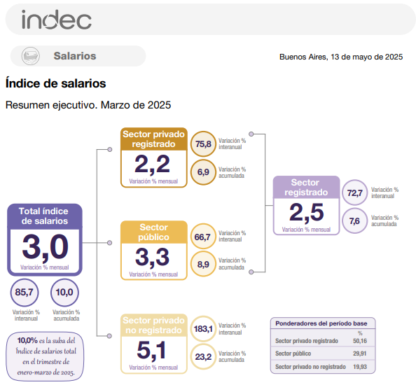Click the 10,0 acumulada circle
The height and width of the screenshot is (385, 416).
pos(64,293)
